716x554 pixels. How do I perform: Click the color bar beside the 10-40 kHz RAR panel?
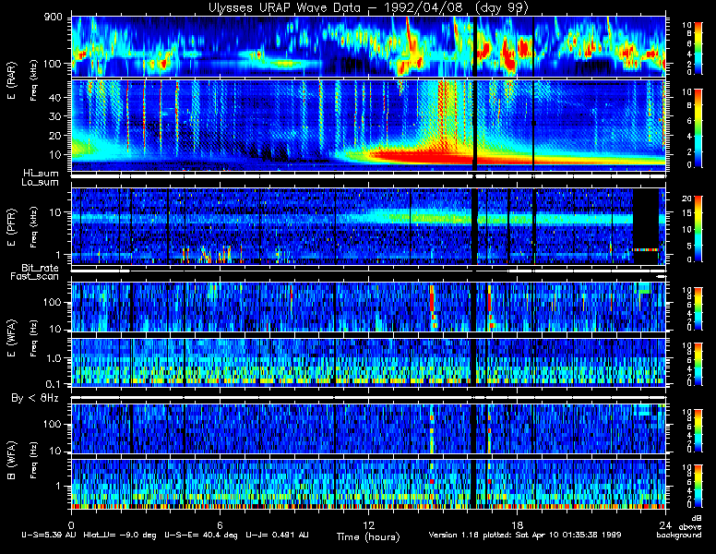pyautogui.click(x=698, y=128)
